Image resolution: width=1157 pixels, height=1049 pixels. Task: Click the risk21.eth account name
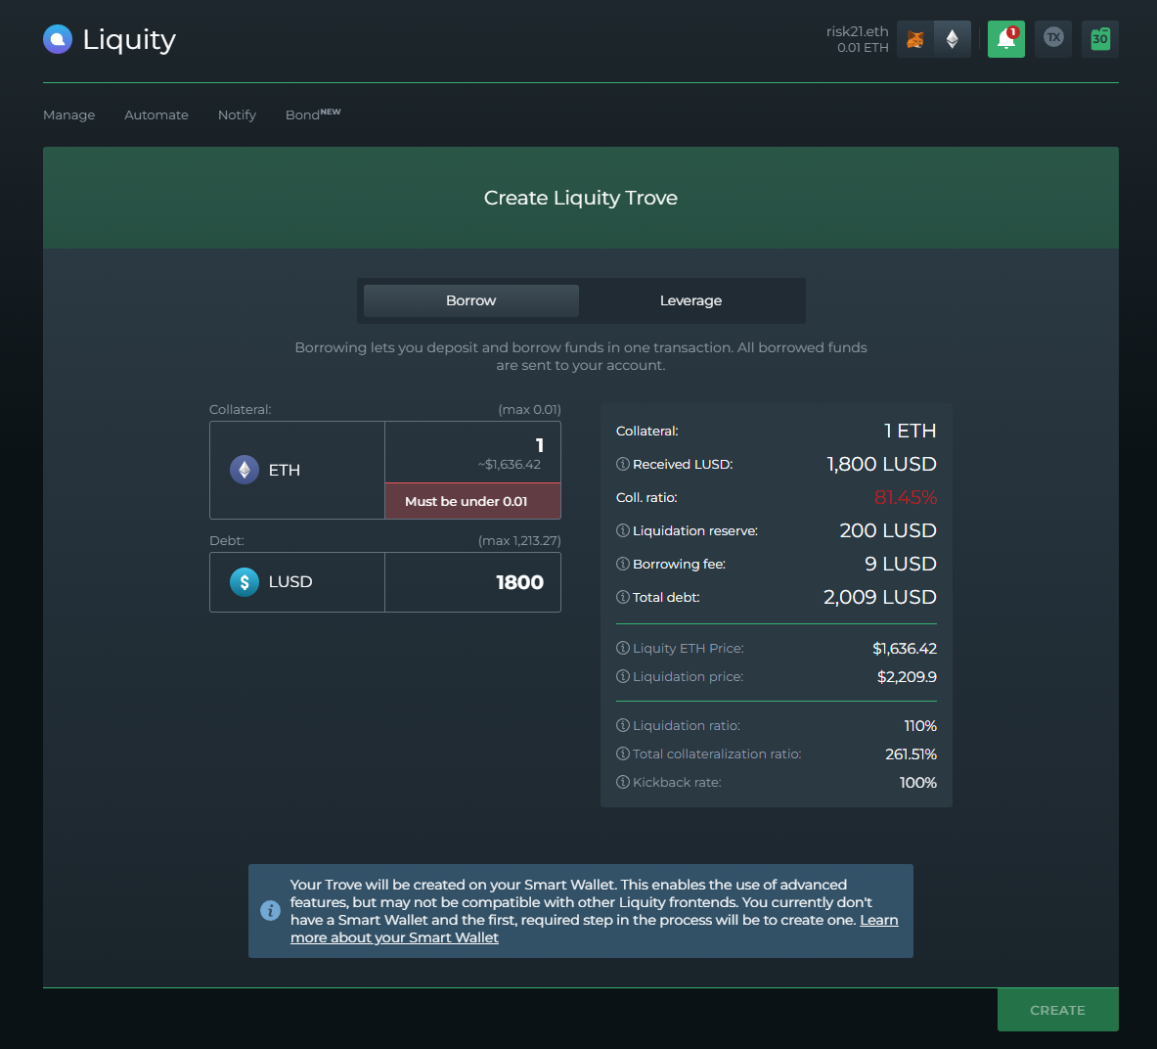click(x=857, y=31)
